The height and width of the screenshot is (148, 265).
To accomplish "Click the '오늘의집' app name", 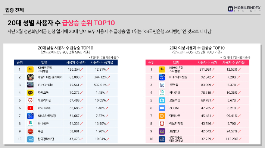I will (175, 100).
